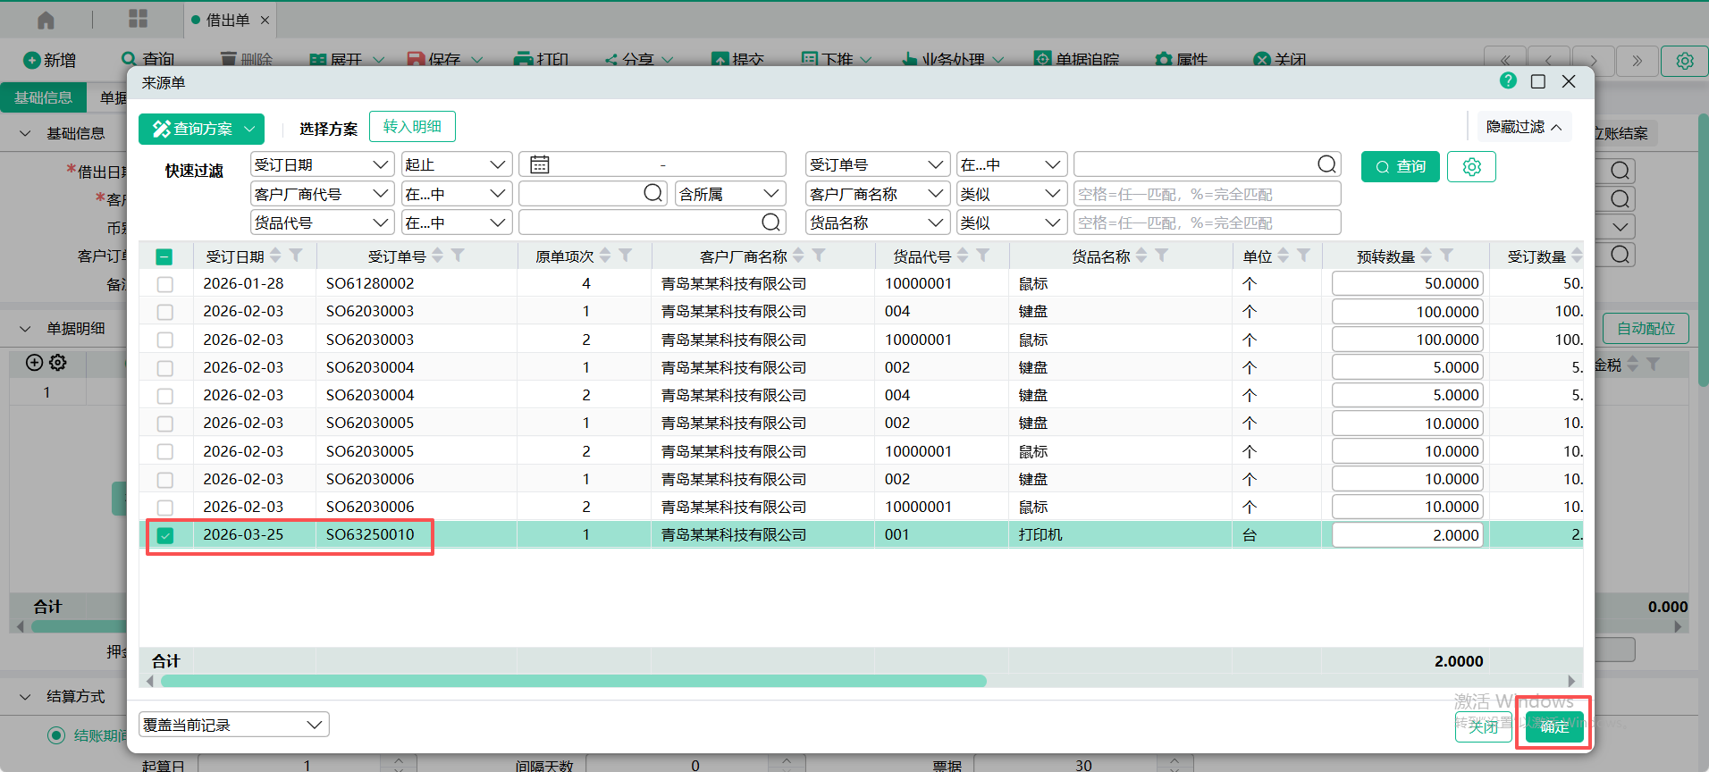Go to home icon in top bar
Image resolution: width=1709 pixels, height=772 pixels.
(46, 20)
